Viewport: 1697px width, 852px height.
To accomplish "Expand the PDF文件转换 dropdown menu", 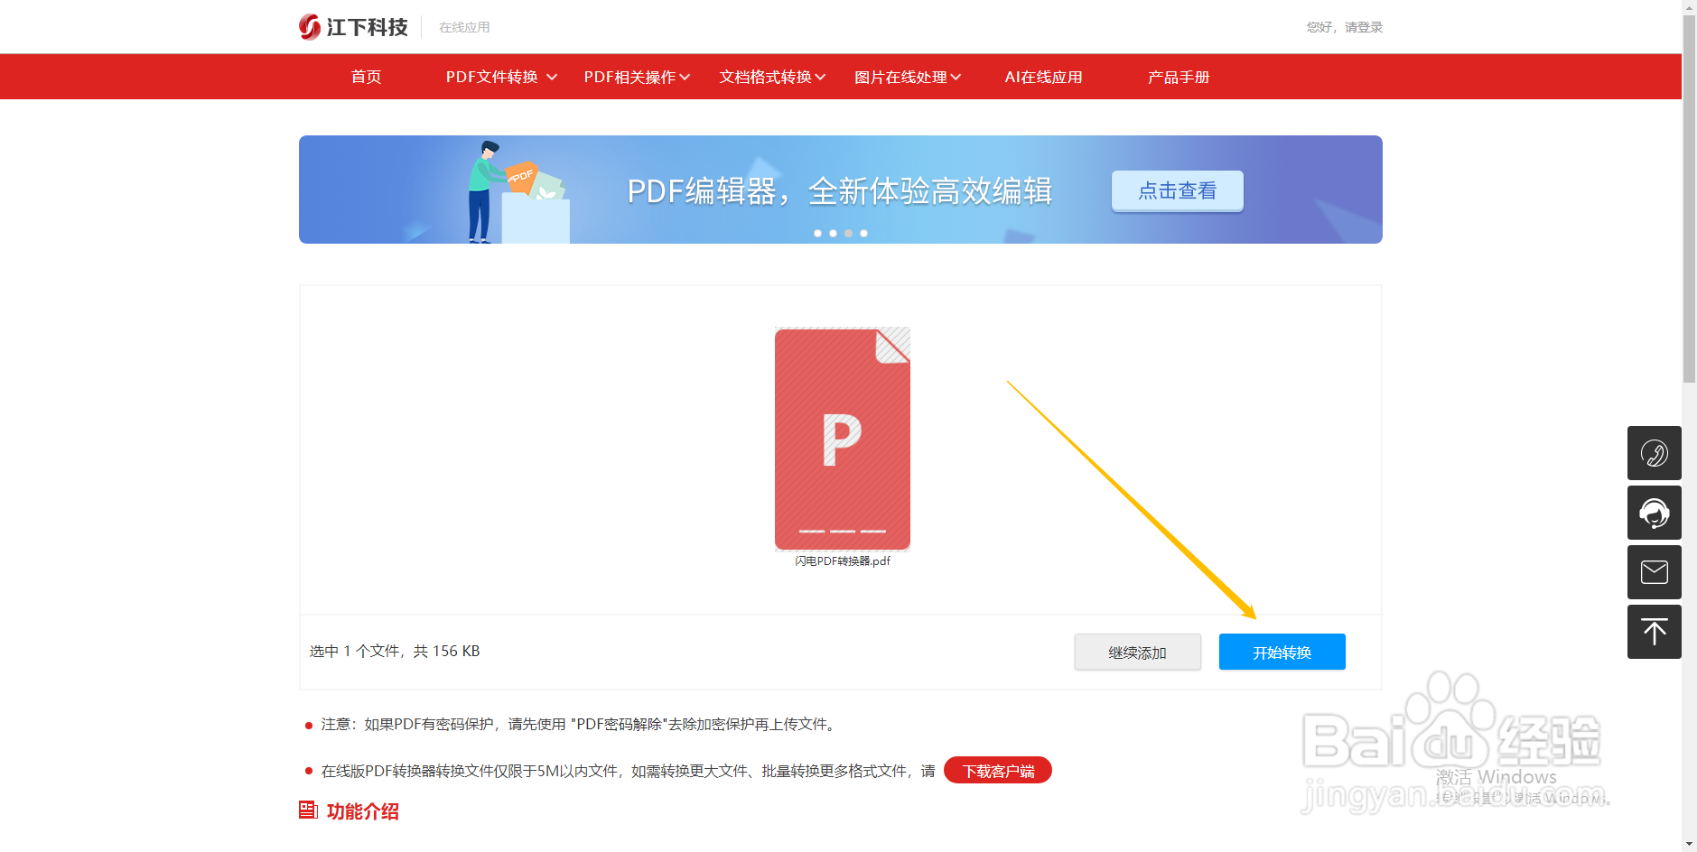I will coord(492,77).
